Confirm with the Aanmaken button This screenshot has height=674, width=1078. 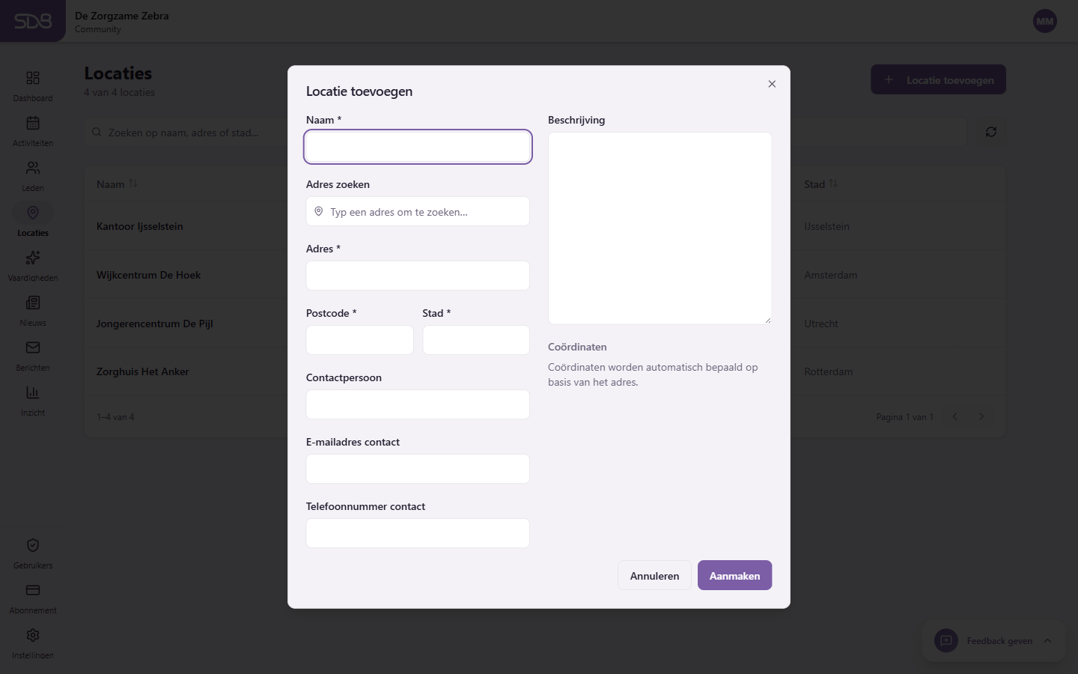click(734, 575)
